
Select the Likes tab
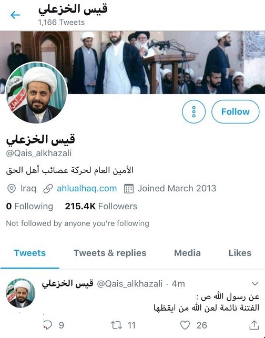240,253
